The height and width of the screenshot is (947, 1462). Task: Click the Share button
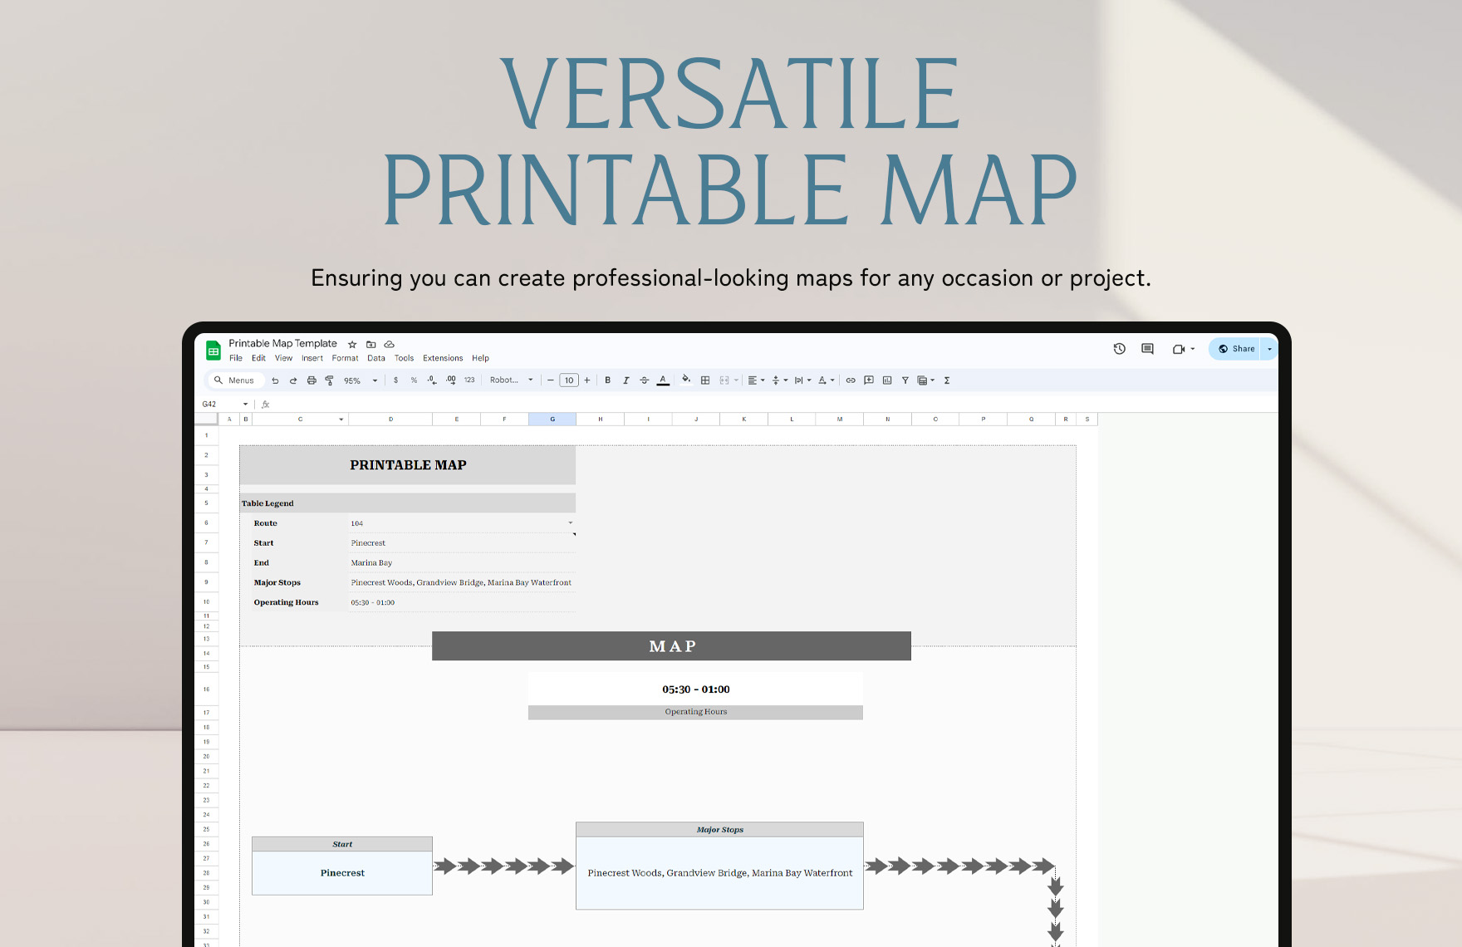(x=1237, y=349)
